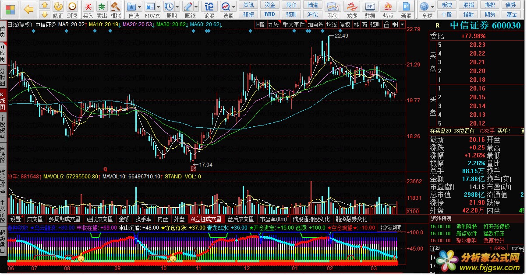Click the 中信证券 600030 stock title
Viewport: 527px width, 275px height.
point(485,25)
